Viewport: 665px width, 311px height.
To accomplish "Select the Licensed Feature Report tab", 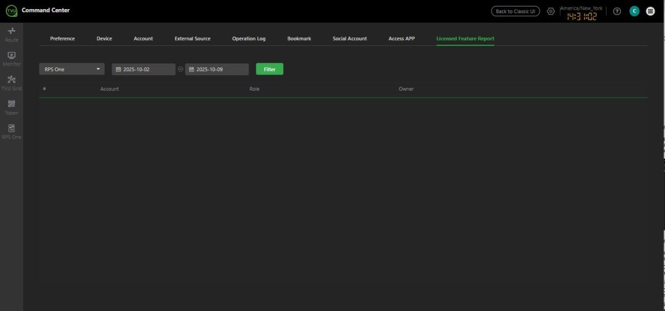I will [465, 38].
